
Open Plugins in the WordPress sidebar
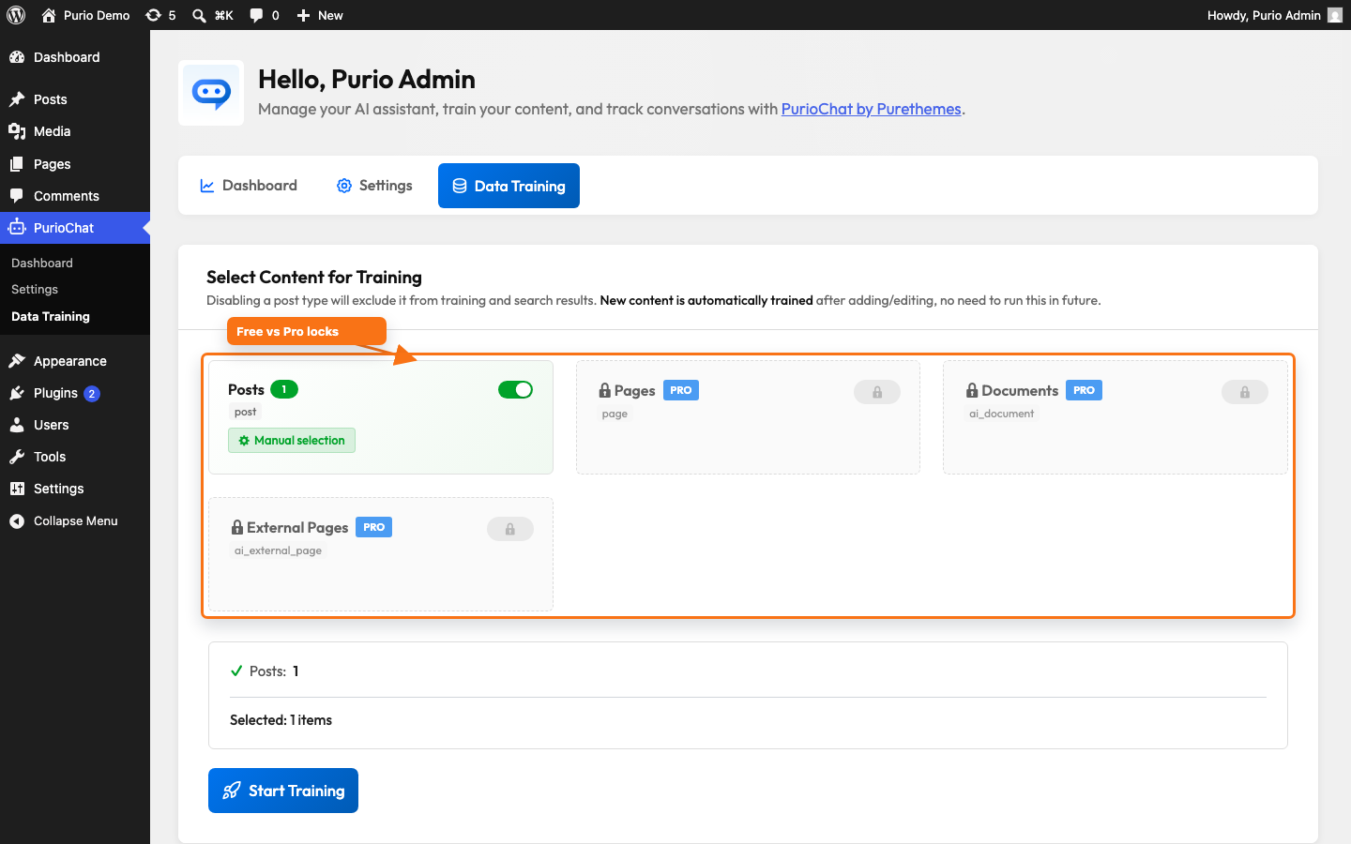75,393
